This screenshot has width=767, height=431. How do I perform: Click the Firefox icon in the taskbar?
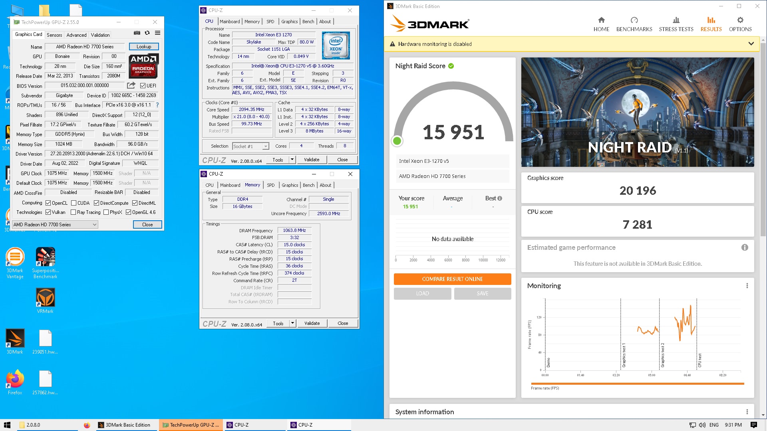coord(87,425)
